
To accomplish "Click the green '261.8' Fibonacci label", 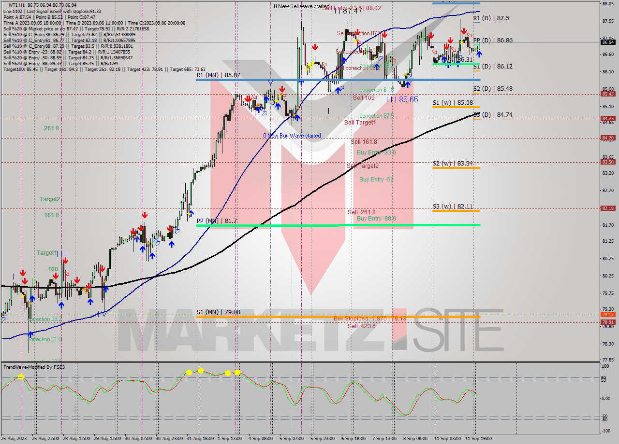I will pyautogui.click(x=51, y=128).
